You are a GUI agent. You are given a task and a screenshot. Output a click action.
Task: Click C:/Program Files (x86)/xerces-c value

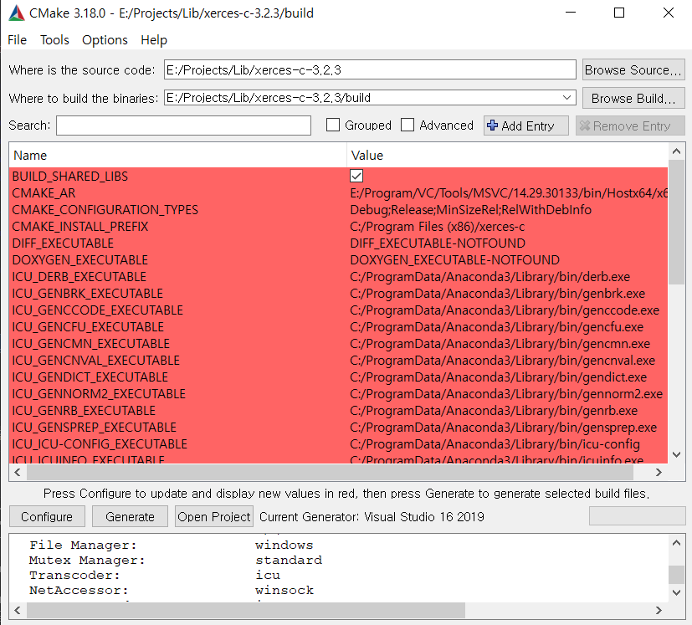[438, 227]
